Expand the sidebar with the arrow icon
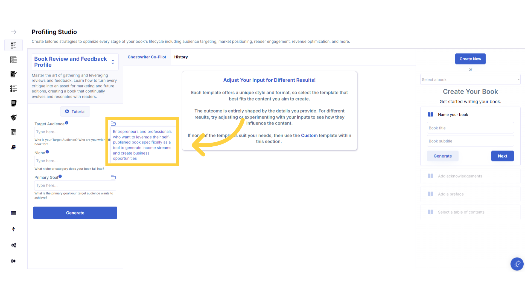The image size is (525, 295). tap(14, 32)
